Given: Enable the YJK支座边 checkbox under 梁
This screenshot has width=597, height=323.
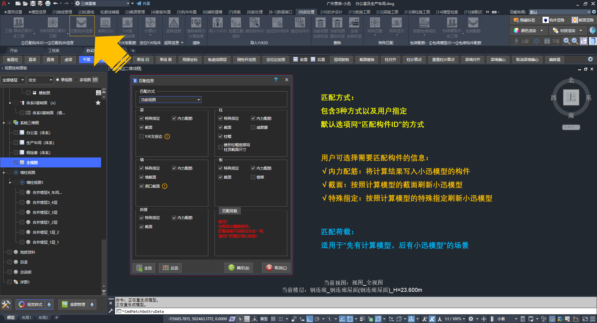Looking at the screenshot, I should tap(141, 136).
